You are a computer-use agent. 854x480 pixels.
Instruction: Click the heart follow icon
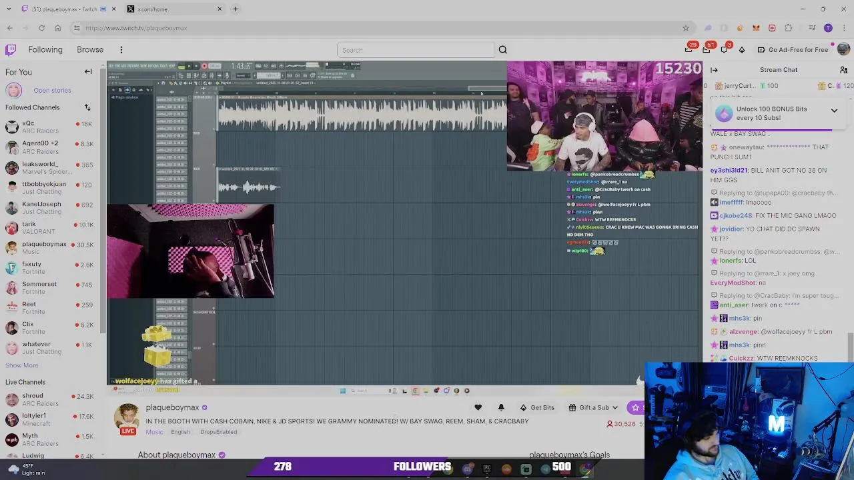click(478, 407)
